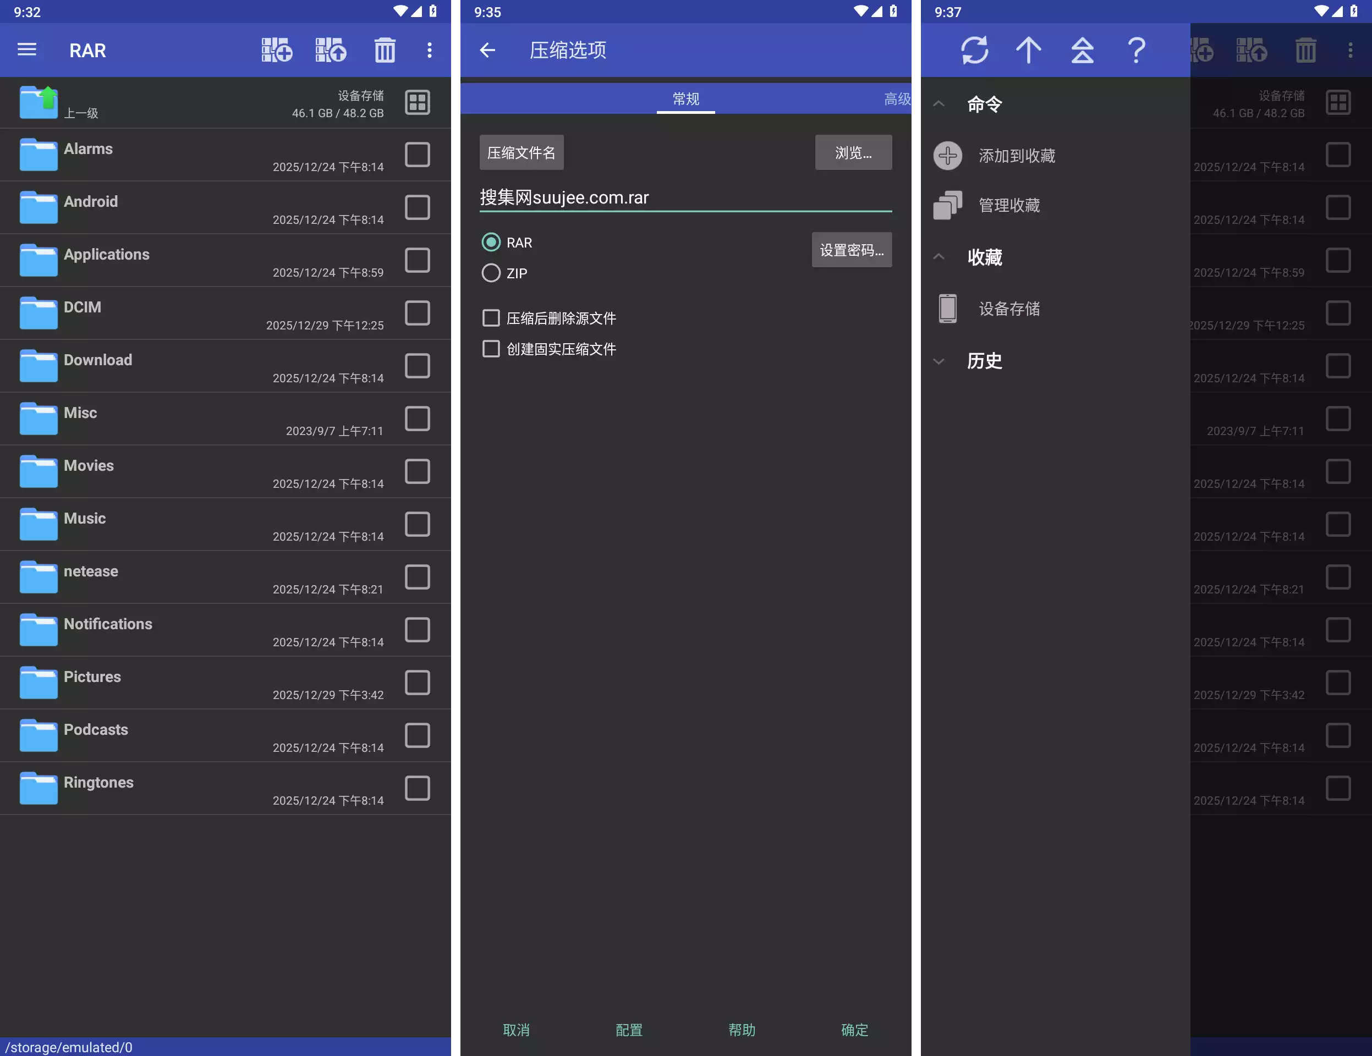Click the extract archive icon
The width and height of the screenshot is (1372, 1056).
coord(331,50)
